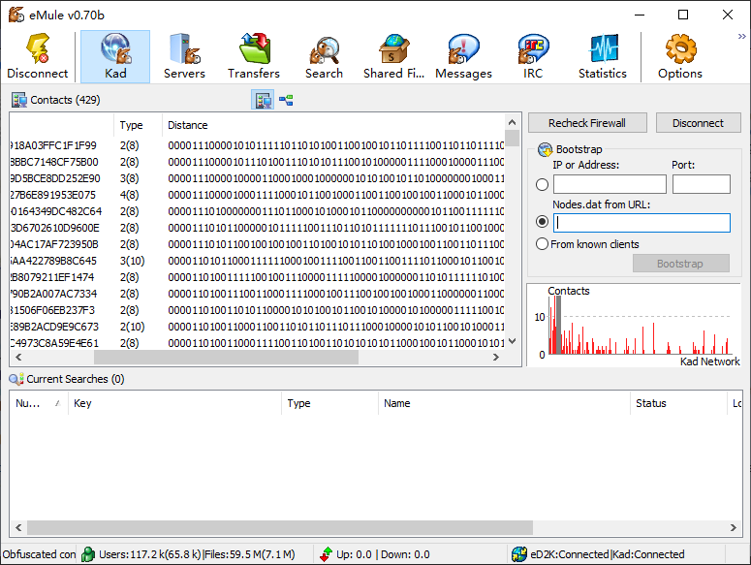This screenshot has height=565, width=751.
Task: Click the eD2K/Kad connection status globe icon
Action: click(x=520, y=554)
